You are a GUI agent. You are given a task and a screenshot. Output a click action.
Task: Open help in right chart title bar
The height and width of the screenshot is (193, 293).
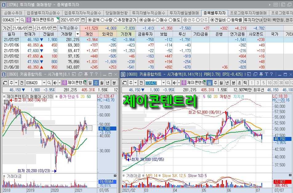[x=271, y=74]
